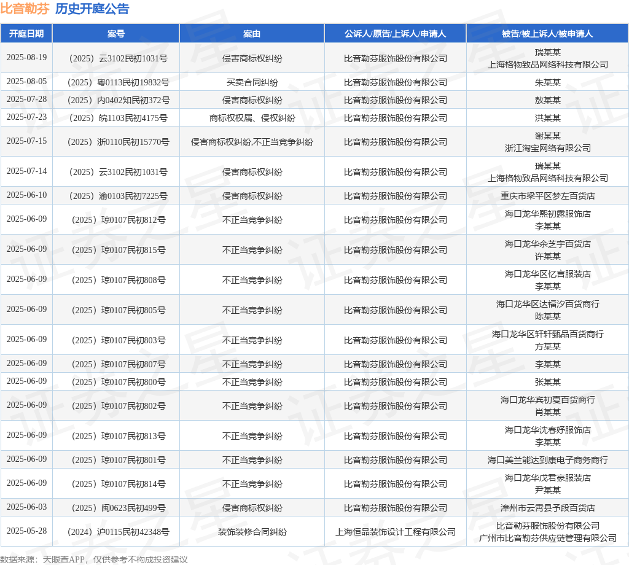Screen dimensions: 629x565
Task: Click the 买卖合同纠纷 case cause
Action: [x=252, y=83]
